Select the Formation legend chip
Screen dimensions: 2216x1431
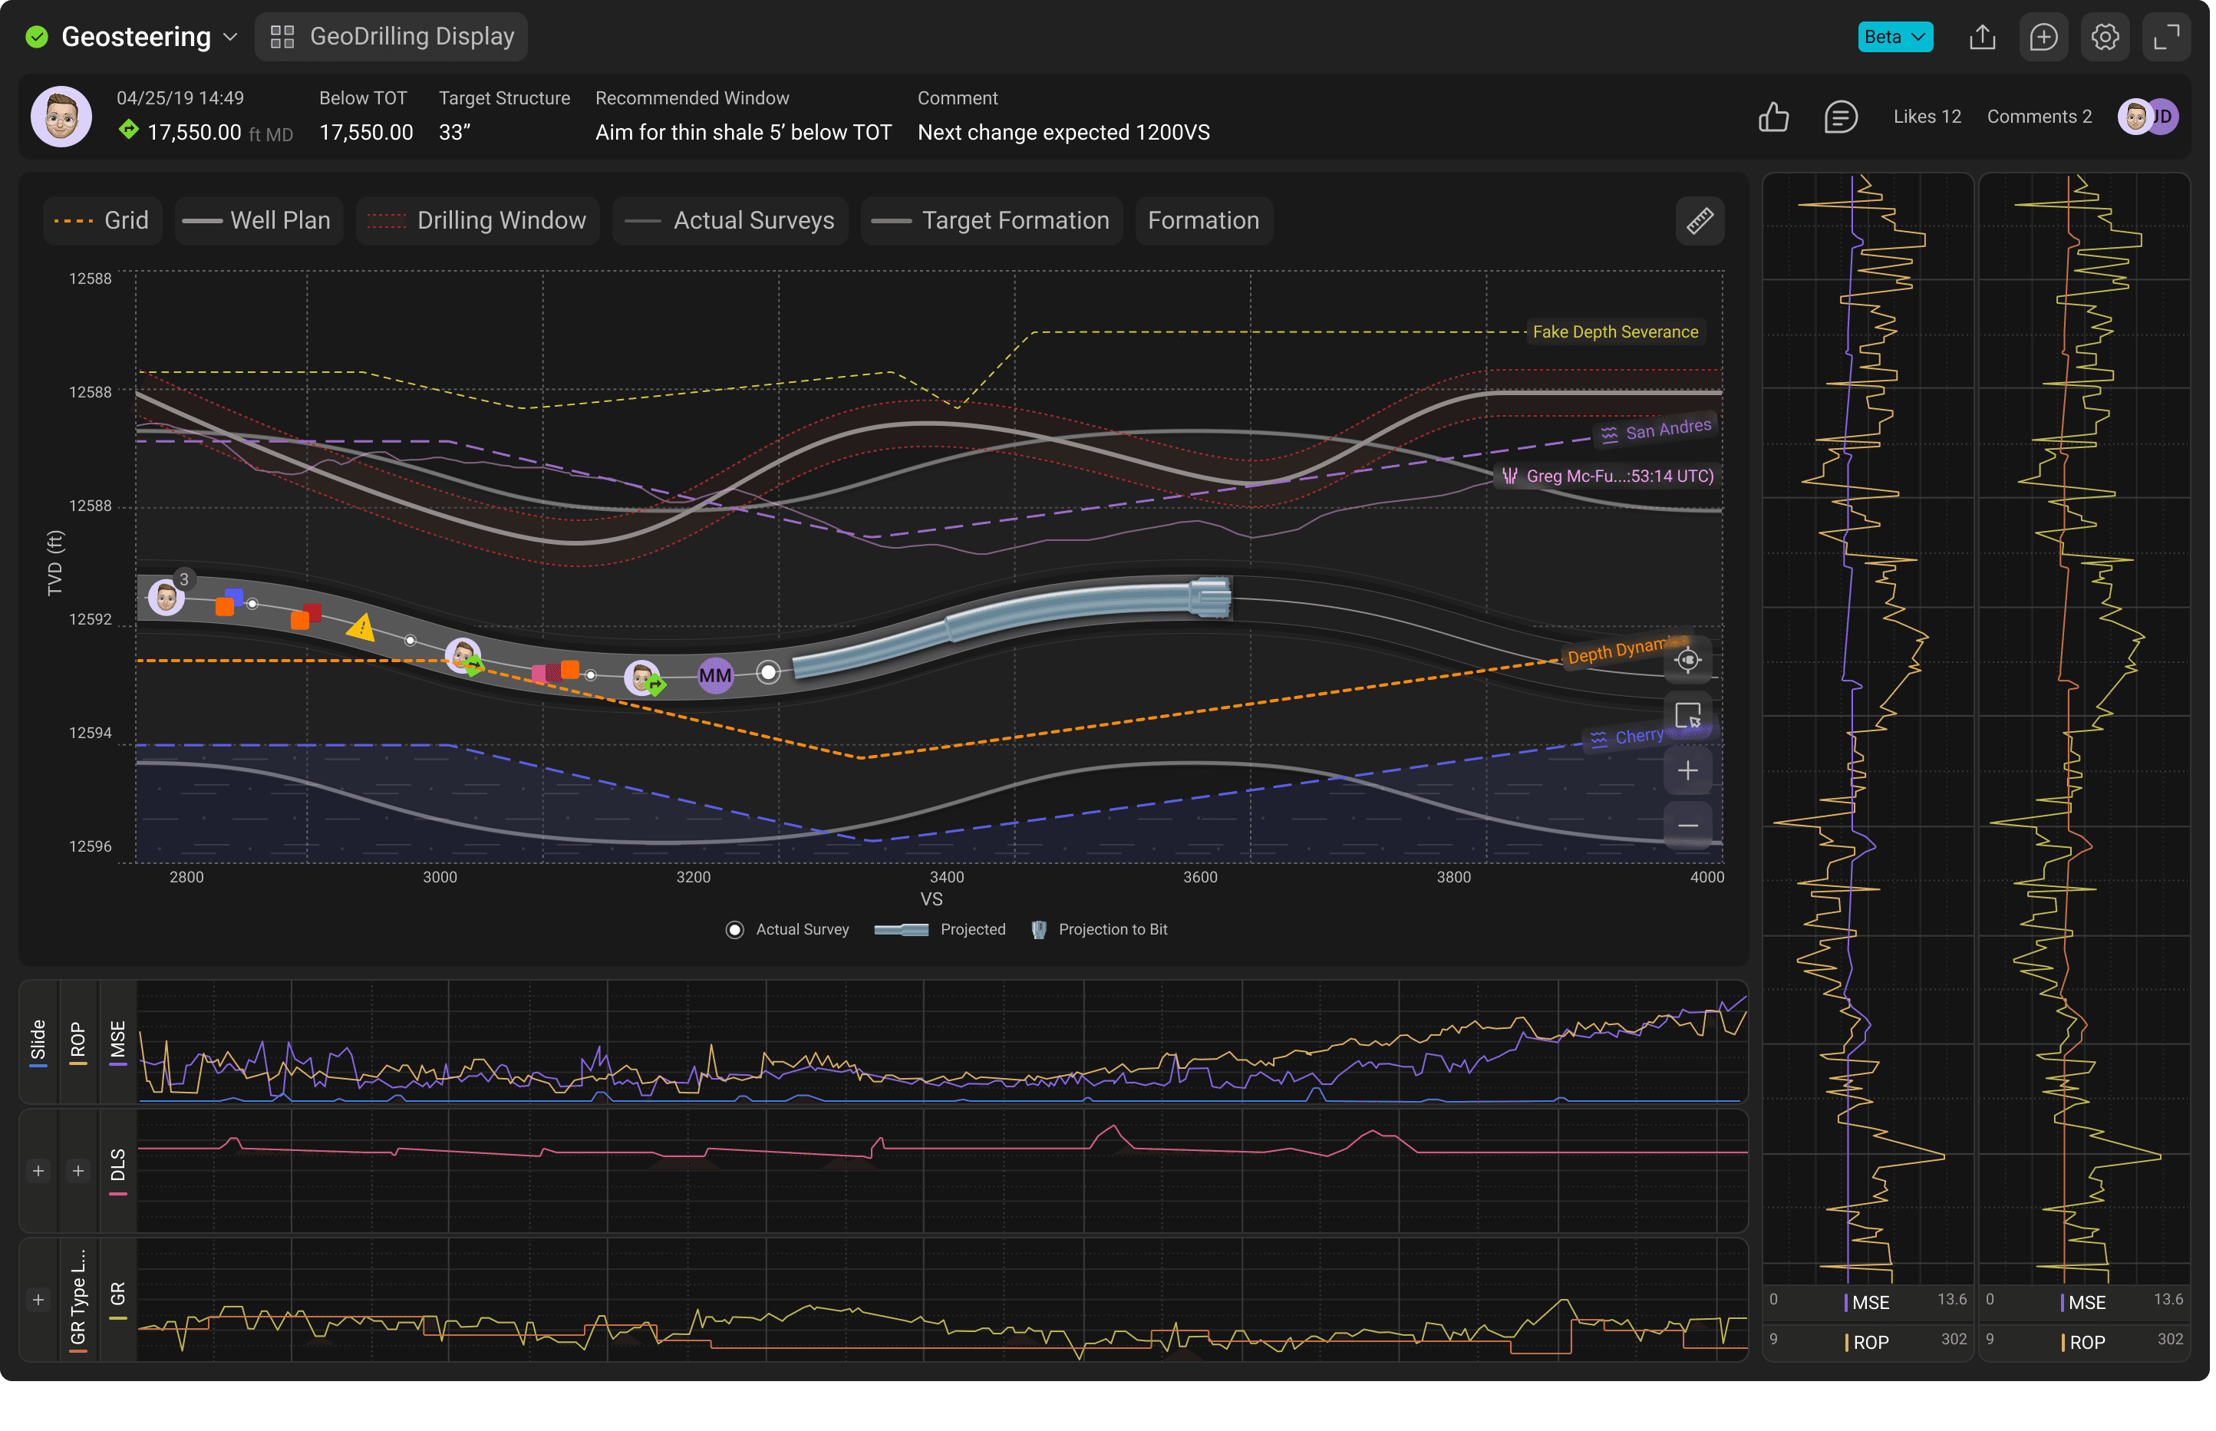point(1203,221)
